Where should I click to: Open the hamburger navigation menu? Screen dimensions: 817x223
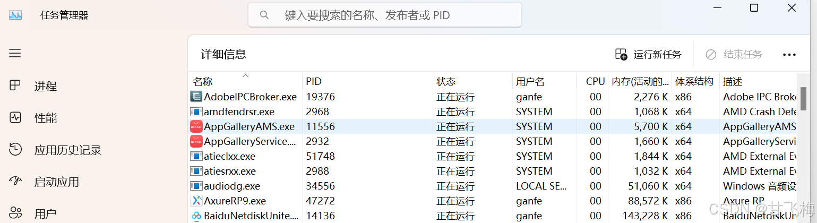(15, 53)
